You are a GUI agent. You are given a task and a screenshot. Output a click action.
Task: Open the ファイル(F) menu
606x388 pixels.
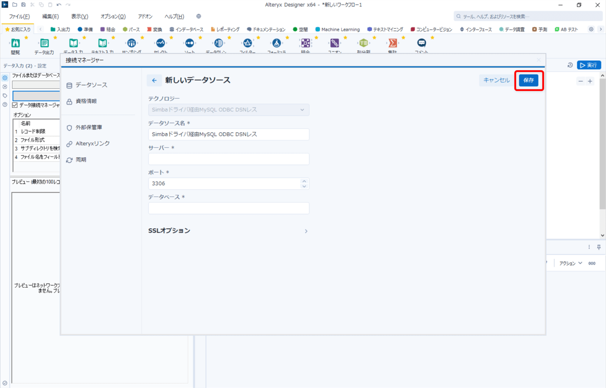(19, 16)
